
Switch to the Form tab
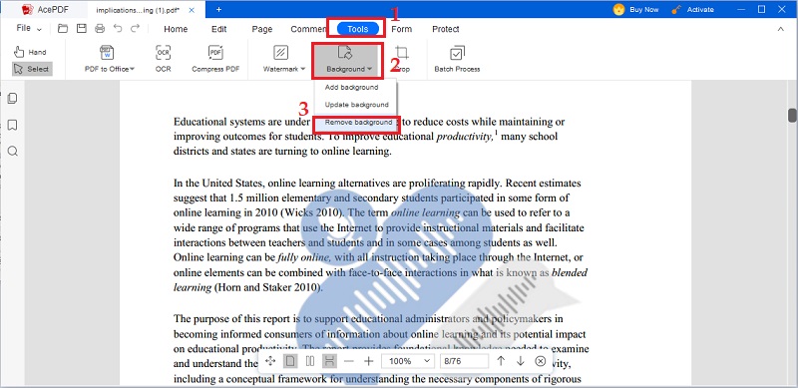click(x=402, y=29)
